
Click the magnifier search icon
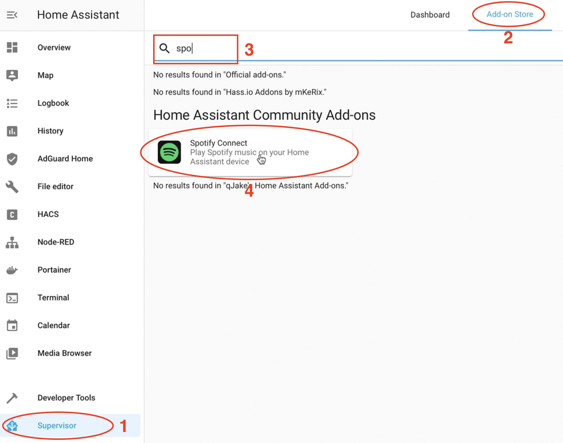[164, 48]
